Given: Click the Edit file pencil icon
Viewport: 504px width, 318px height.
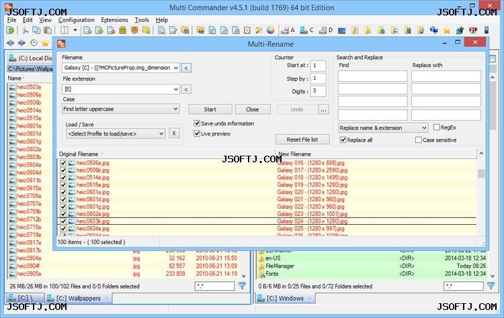Looking at the screenshot, I should click(173, 30).
